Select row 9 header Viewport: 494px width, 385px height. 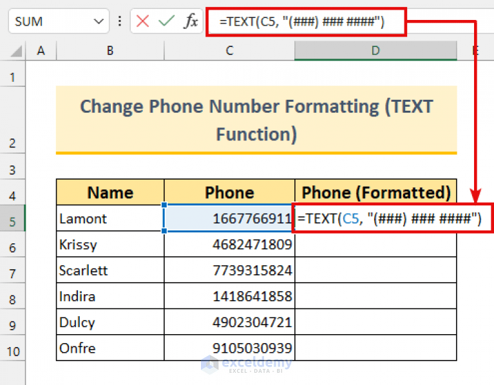(x=13, y=321)
